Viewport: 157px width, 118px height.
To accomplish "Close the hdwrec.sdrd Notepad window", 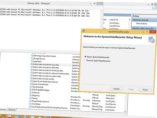I will click(100, 3).
